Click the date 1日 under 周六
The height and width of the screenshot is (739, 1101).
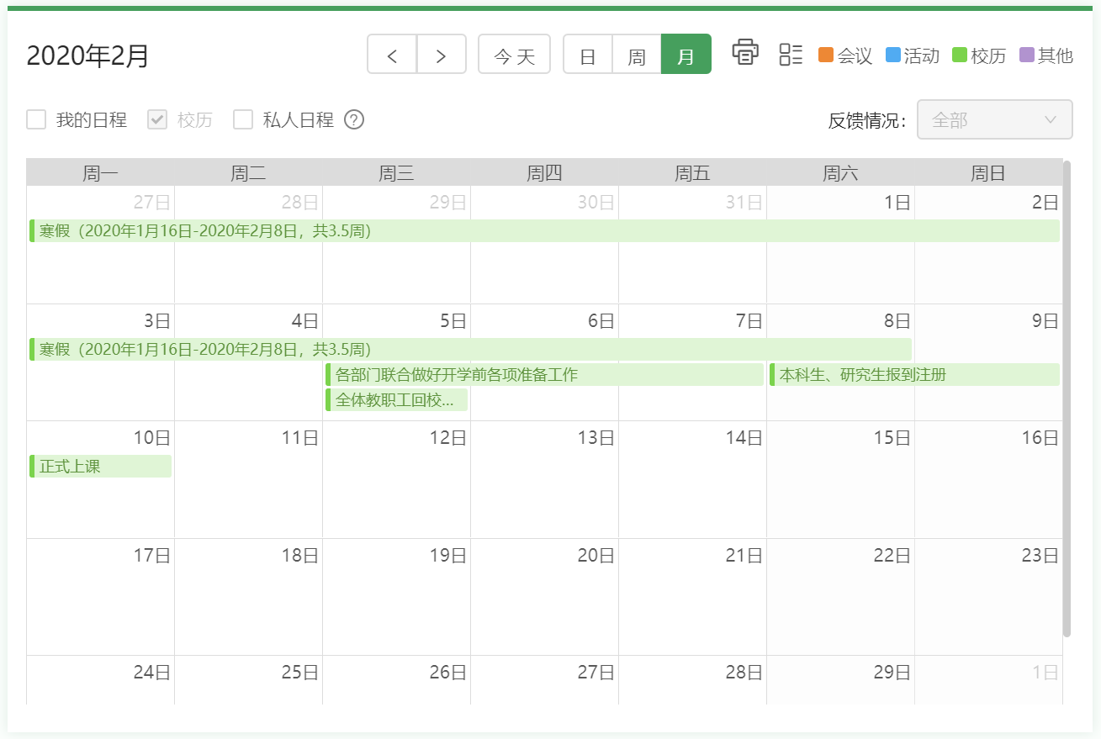point(897,203)
